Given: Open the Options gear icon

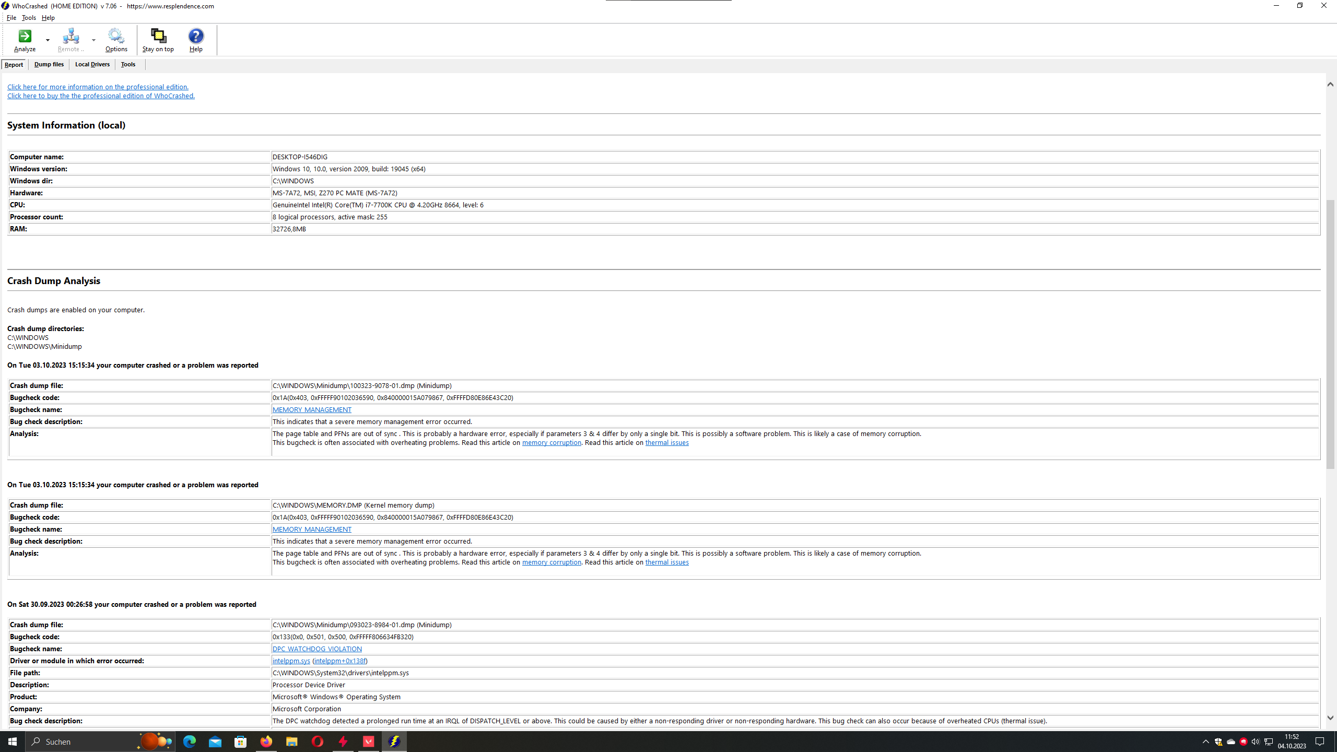Looking at the screenshot, I should pyautogui.click(x=116, y=36).
